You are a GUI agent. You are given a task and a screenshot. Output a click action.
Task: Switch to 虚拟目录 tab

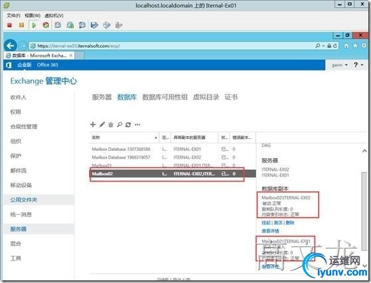(206, 97)
